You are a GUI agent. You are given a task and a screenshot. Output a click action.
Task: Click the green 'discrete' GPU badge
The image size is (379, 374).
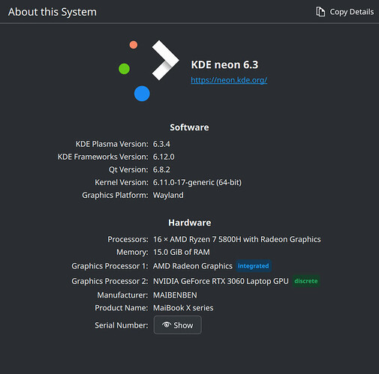click(306, 281)
